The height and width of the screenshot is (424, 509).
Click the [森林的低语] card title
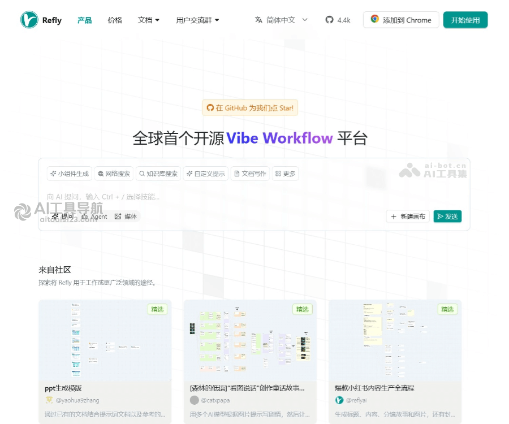click(247, 388)
